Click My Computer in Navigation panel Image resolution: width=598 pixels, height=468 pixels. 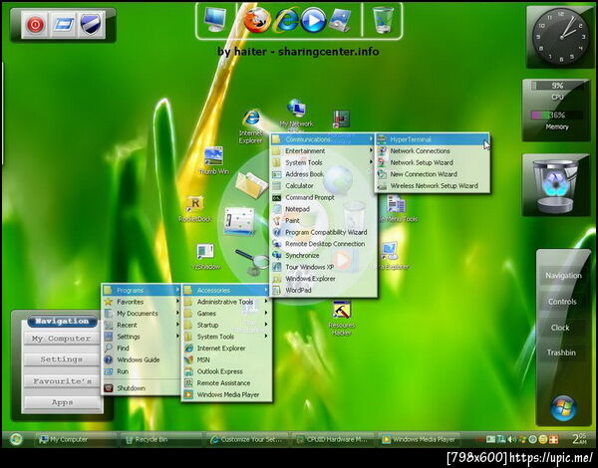tap(62, 339)
